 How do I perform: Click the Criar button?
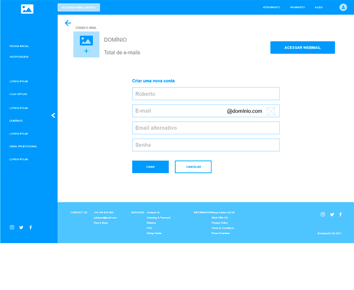pos(150,167)
